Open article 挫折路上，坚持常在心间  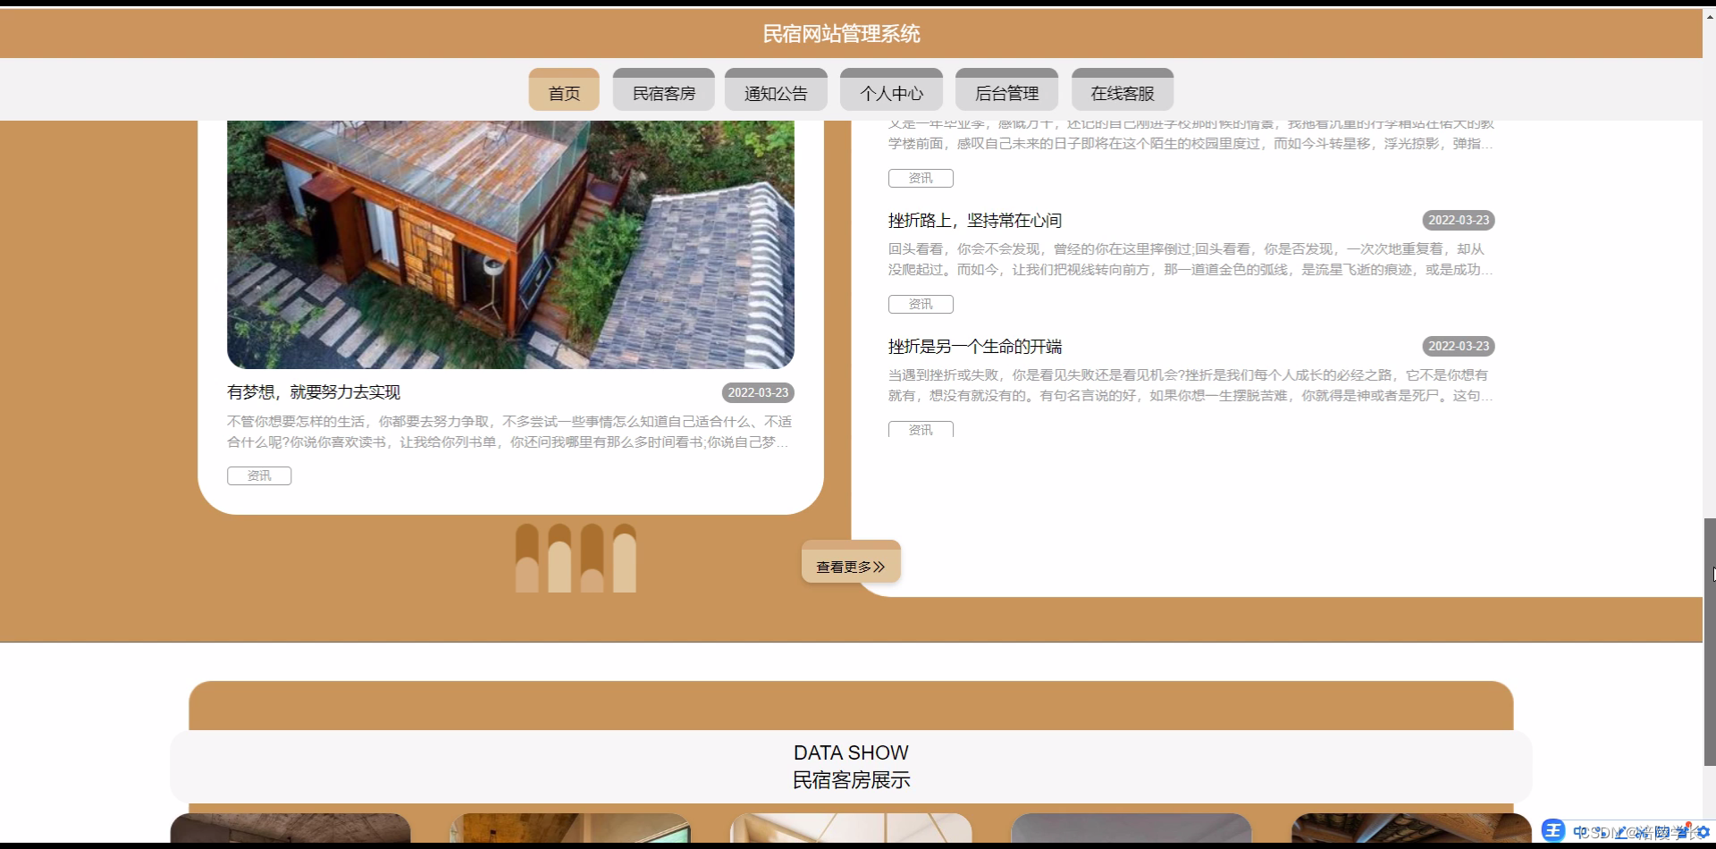pos(974,220)
